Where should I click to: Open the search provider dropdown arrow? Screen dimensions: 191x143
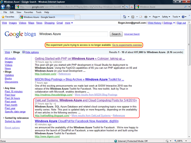click(189, 7)
